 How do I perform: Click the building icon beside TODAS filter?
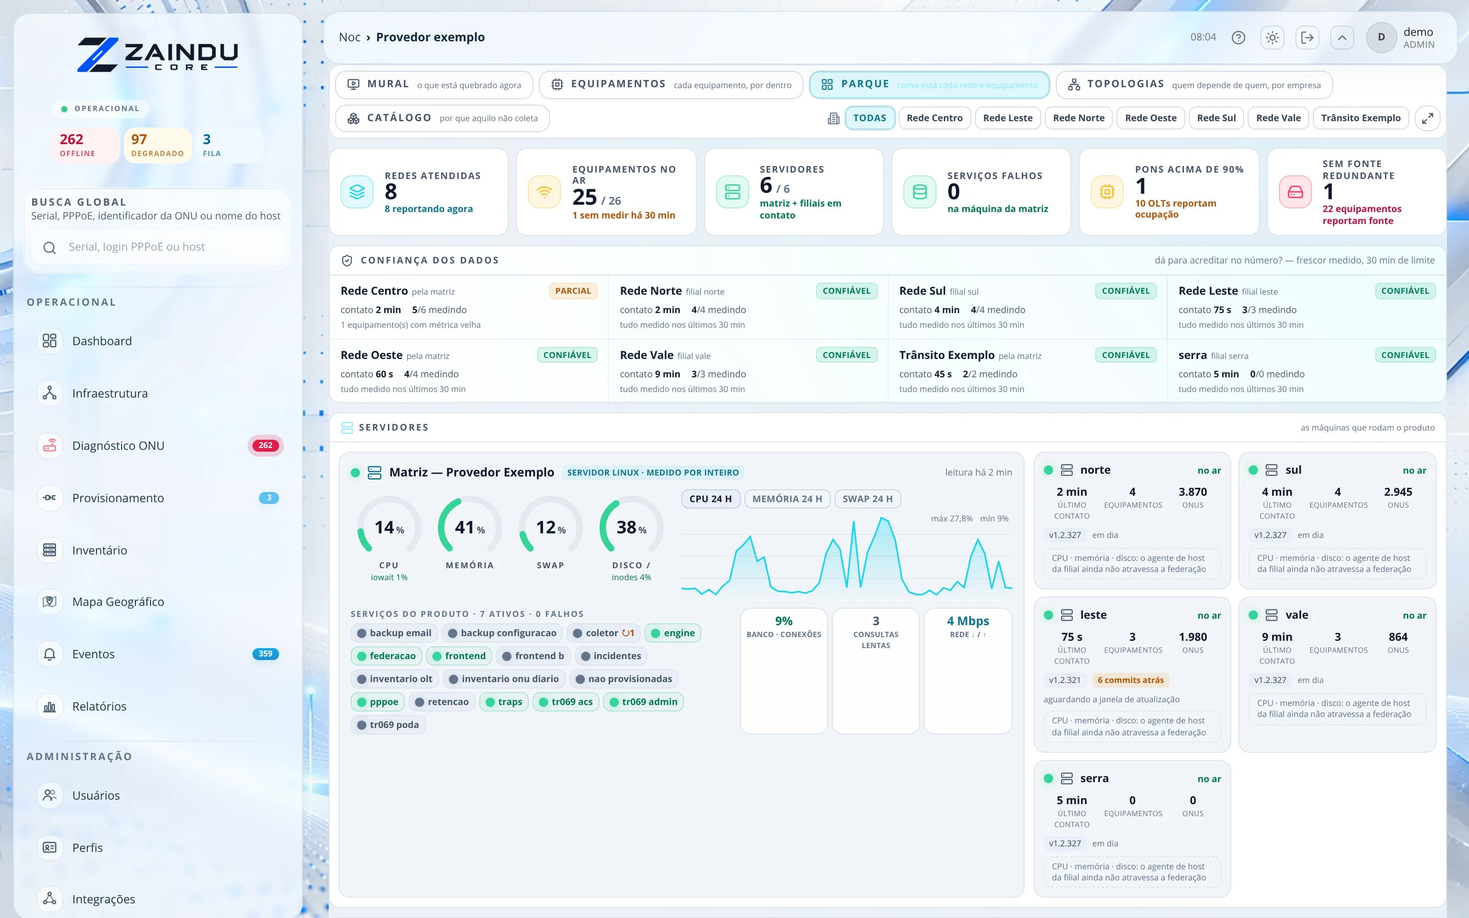tap(834, 118)
